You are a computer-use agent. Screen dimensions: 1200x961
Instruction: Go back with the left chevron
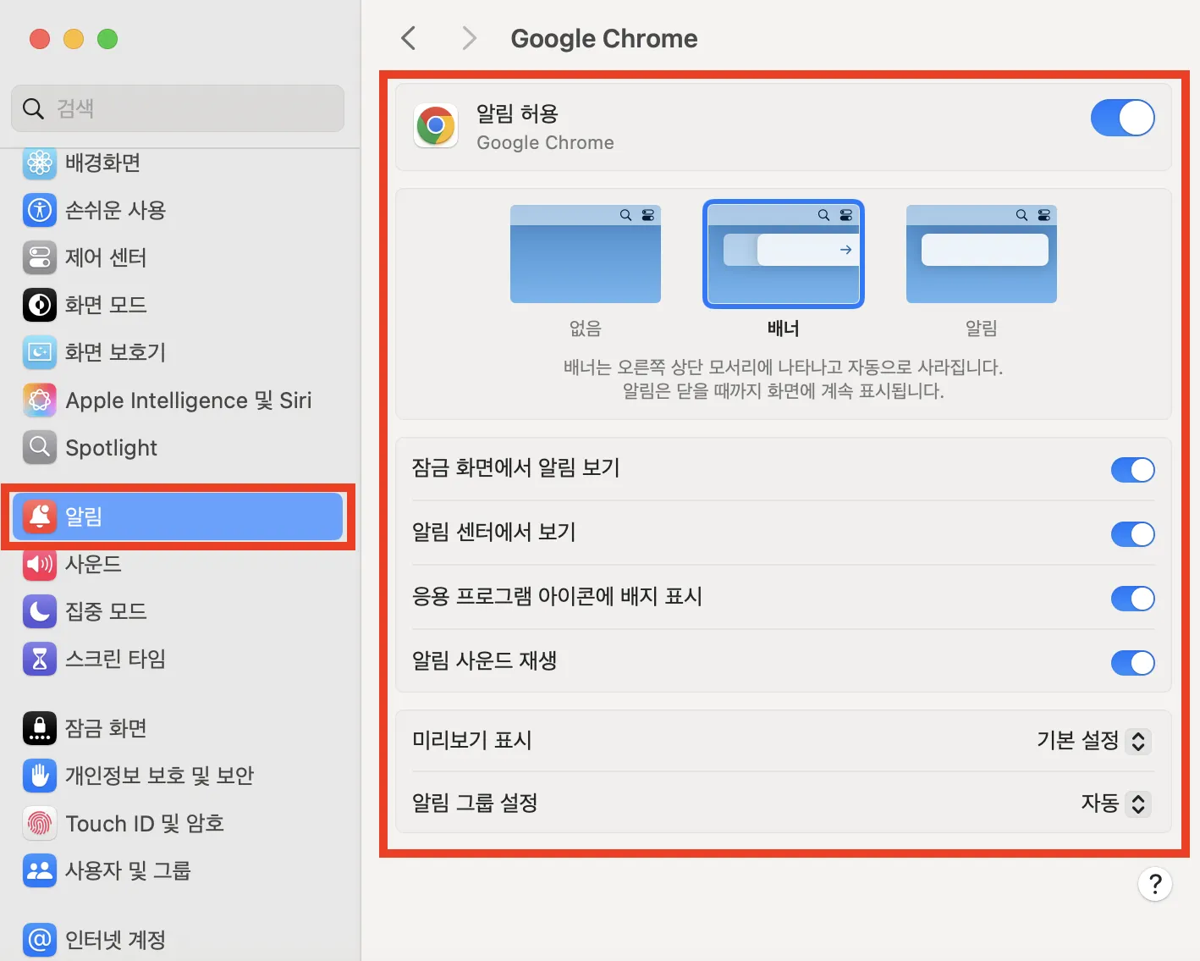click(409, 38)
